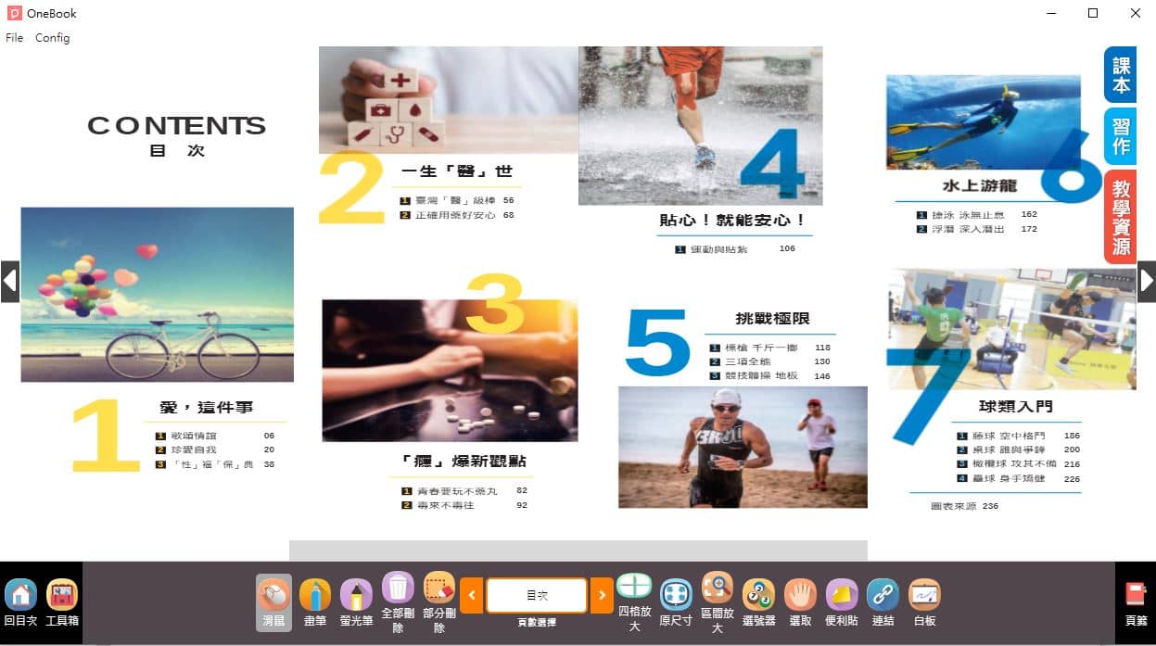Click chapter heading 一生「醫」世
The image size is (1156, 646).
(456, 171)
